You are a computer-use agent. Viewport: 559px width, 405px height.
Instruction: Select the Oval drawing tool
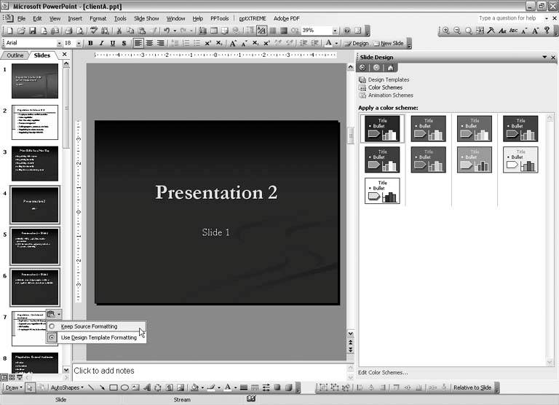124,388
